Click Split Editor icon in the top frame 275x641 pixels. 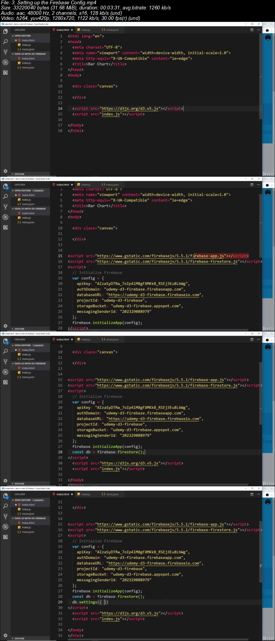(252, 30)
